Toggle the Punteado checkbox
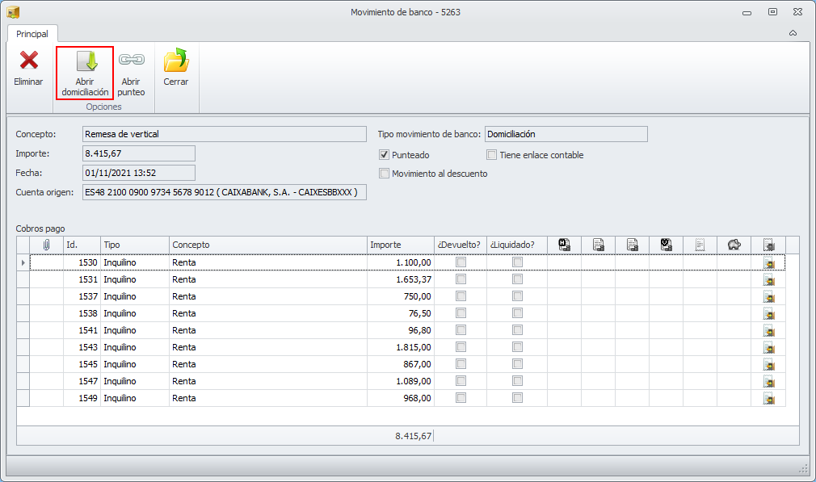Screen dimensions: 816x482 point(385,155)
